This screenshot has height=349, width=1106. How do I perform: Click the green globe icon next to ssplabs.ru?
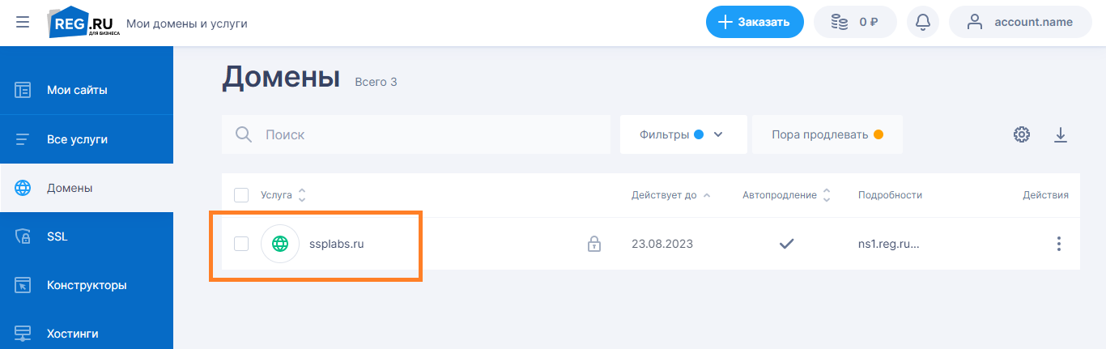(280, 244)
